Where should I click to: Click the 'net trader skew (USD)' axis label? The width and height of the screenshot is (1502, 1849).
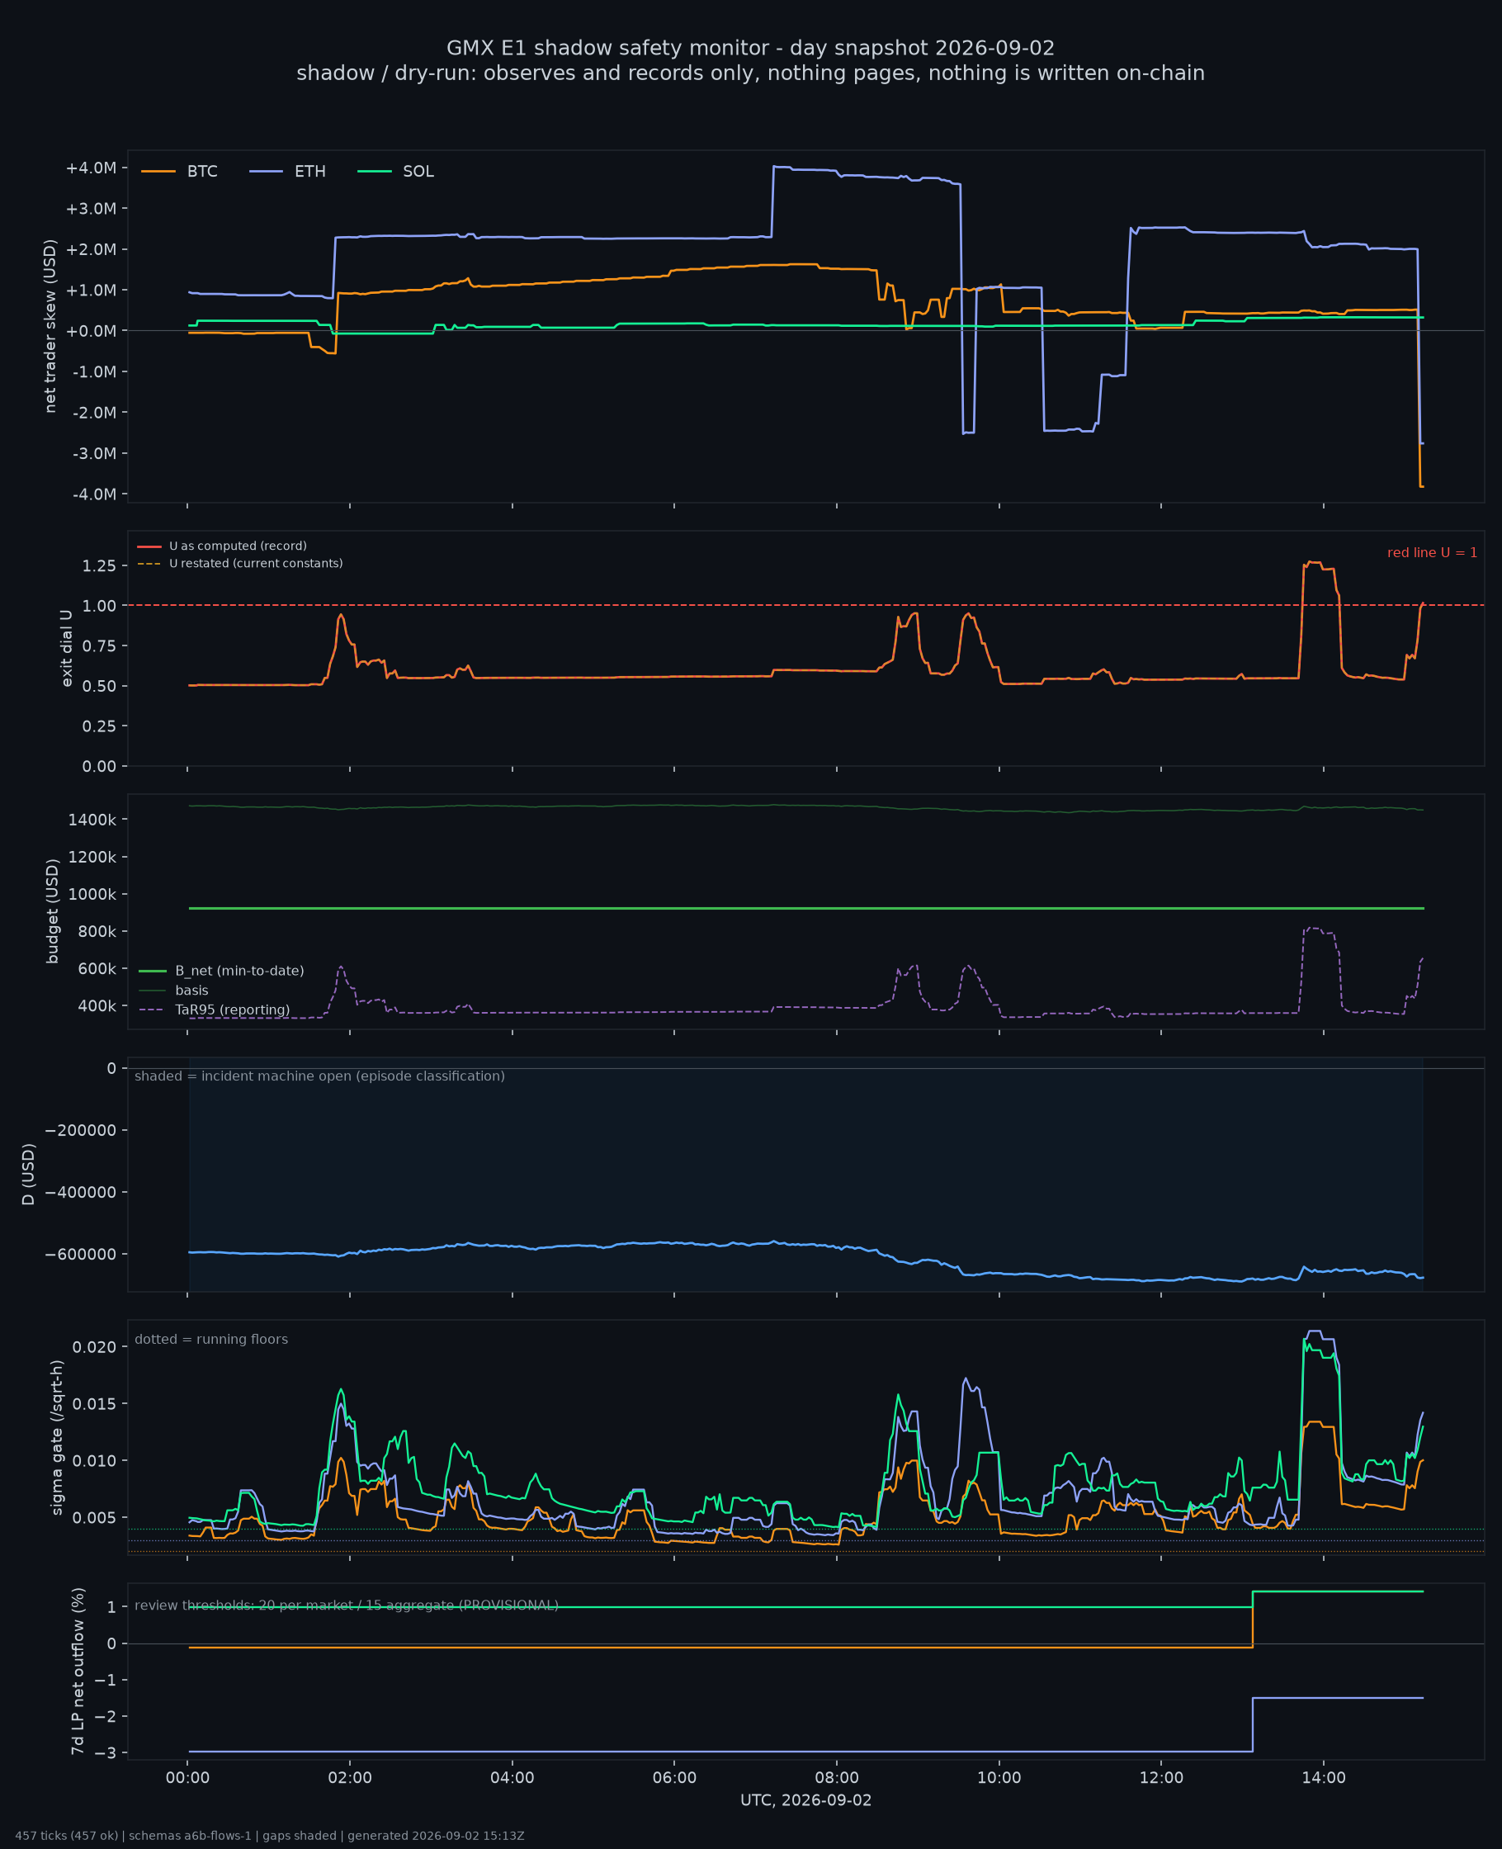(x=50, y=326)
